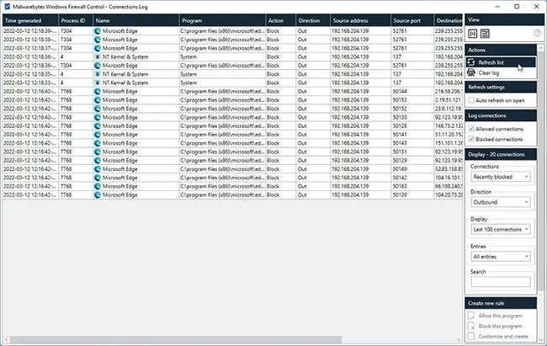Viewport: 547px width, 346px height.
Task: Click right panel scroll up arrow
Action: pyautogui.click(x=541, y=47)
